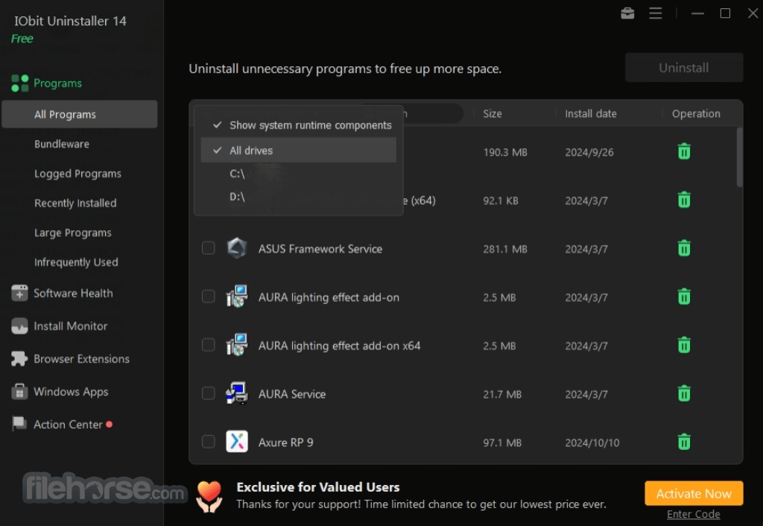Check the Axure RP 9 checkbox
Viewport: 763px width, 526px height.
tap(209, 442)
